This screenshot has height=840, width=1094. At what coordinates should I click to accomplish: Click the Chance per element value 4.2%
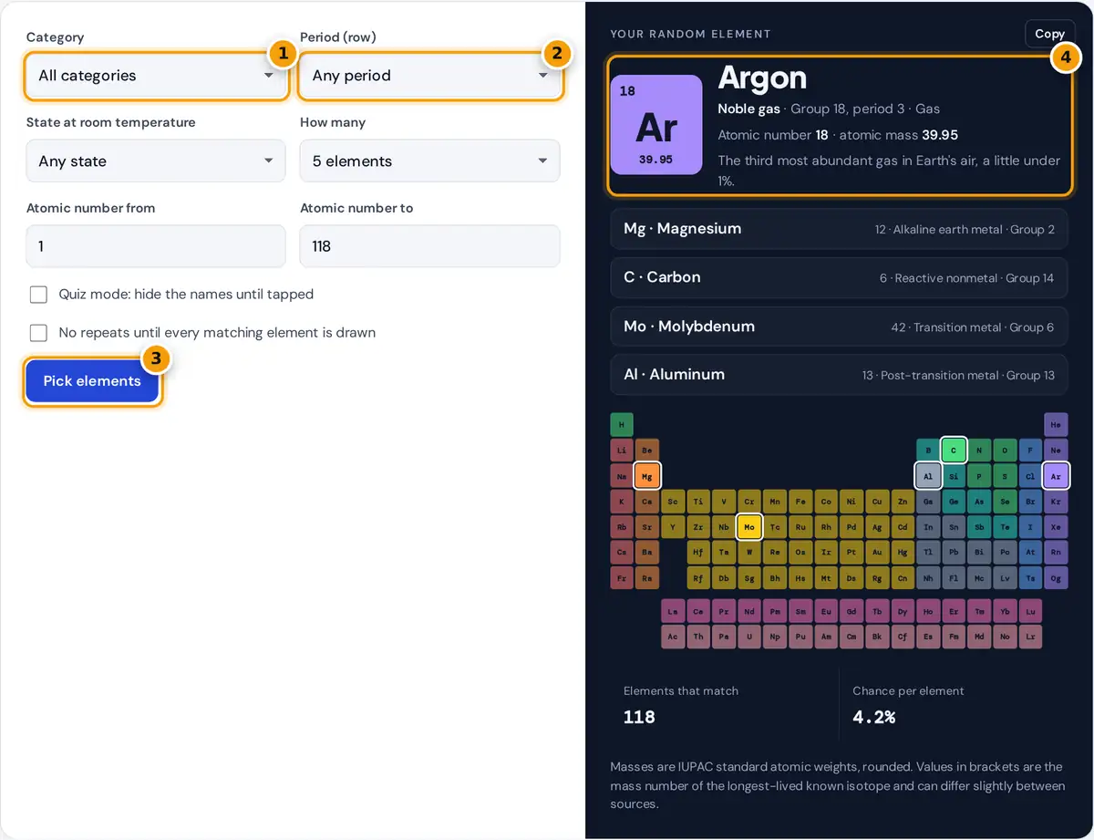point(874,717)
